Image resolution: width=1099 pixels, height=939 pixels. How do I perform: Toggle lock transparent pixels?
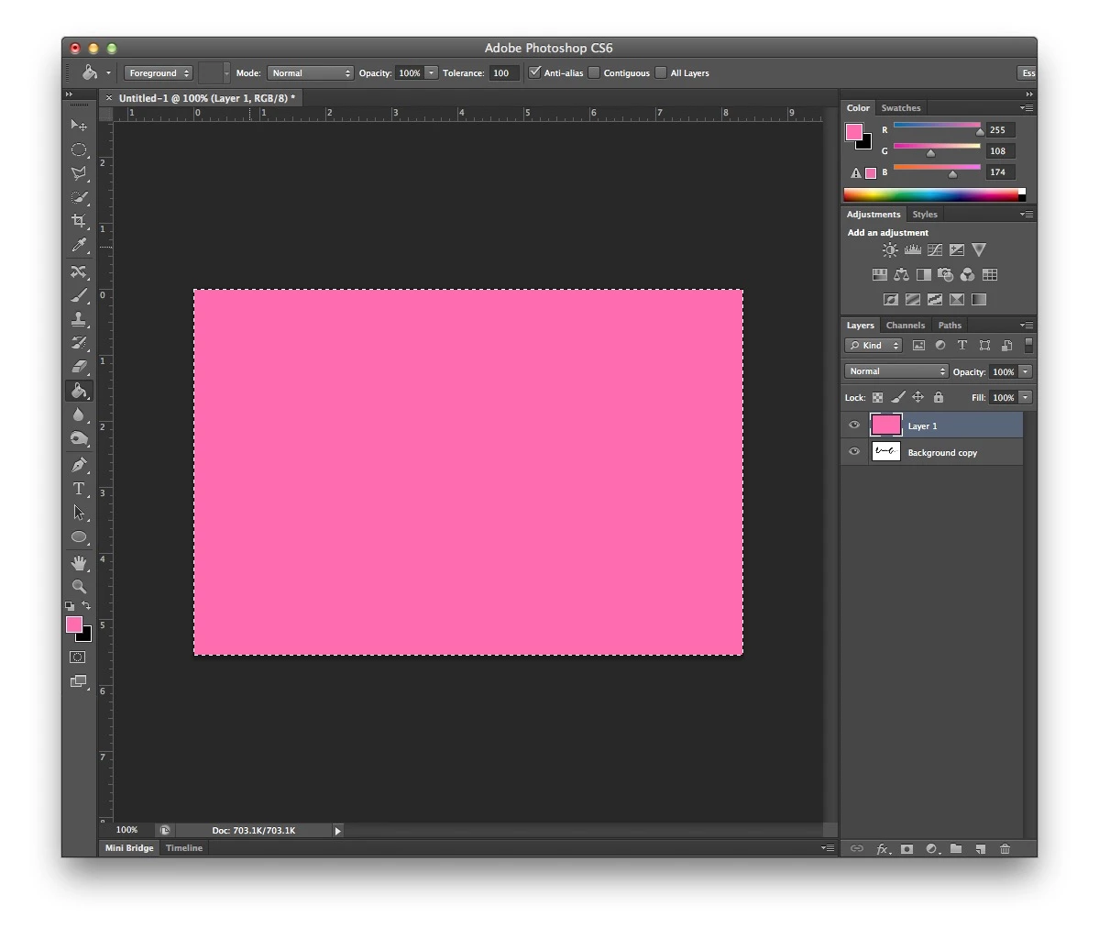click(x=877, y=398)
